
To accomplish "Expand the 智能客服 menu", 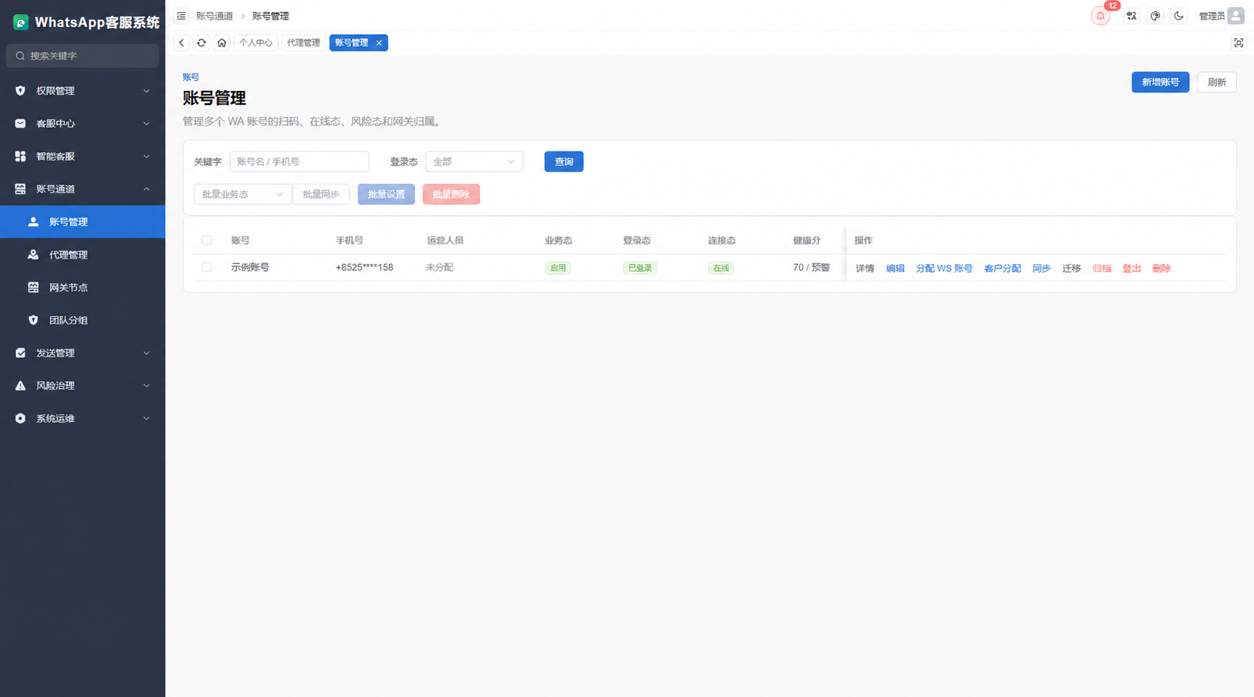I will click(x=83, y=157).
